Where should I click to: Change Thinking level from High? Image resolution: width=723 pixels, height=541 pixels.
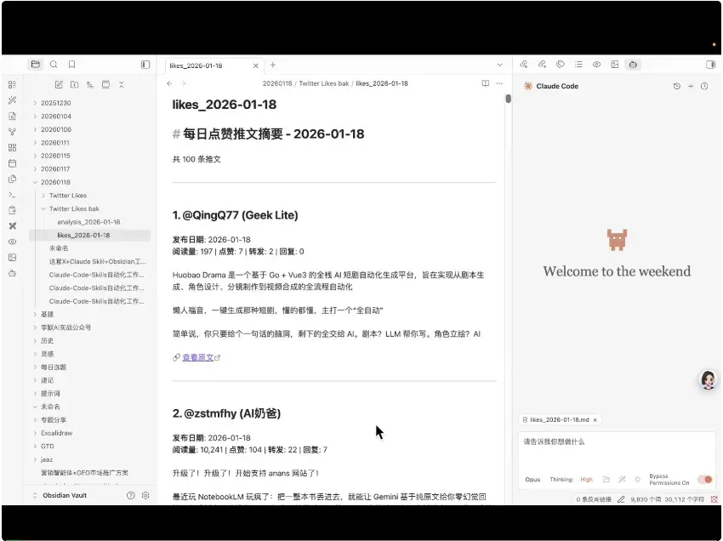point(587,480)
